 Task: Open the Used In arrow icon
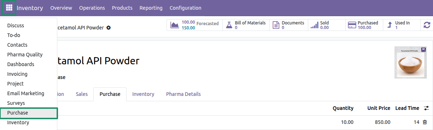coord(389,25)
